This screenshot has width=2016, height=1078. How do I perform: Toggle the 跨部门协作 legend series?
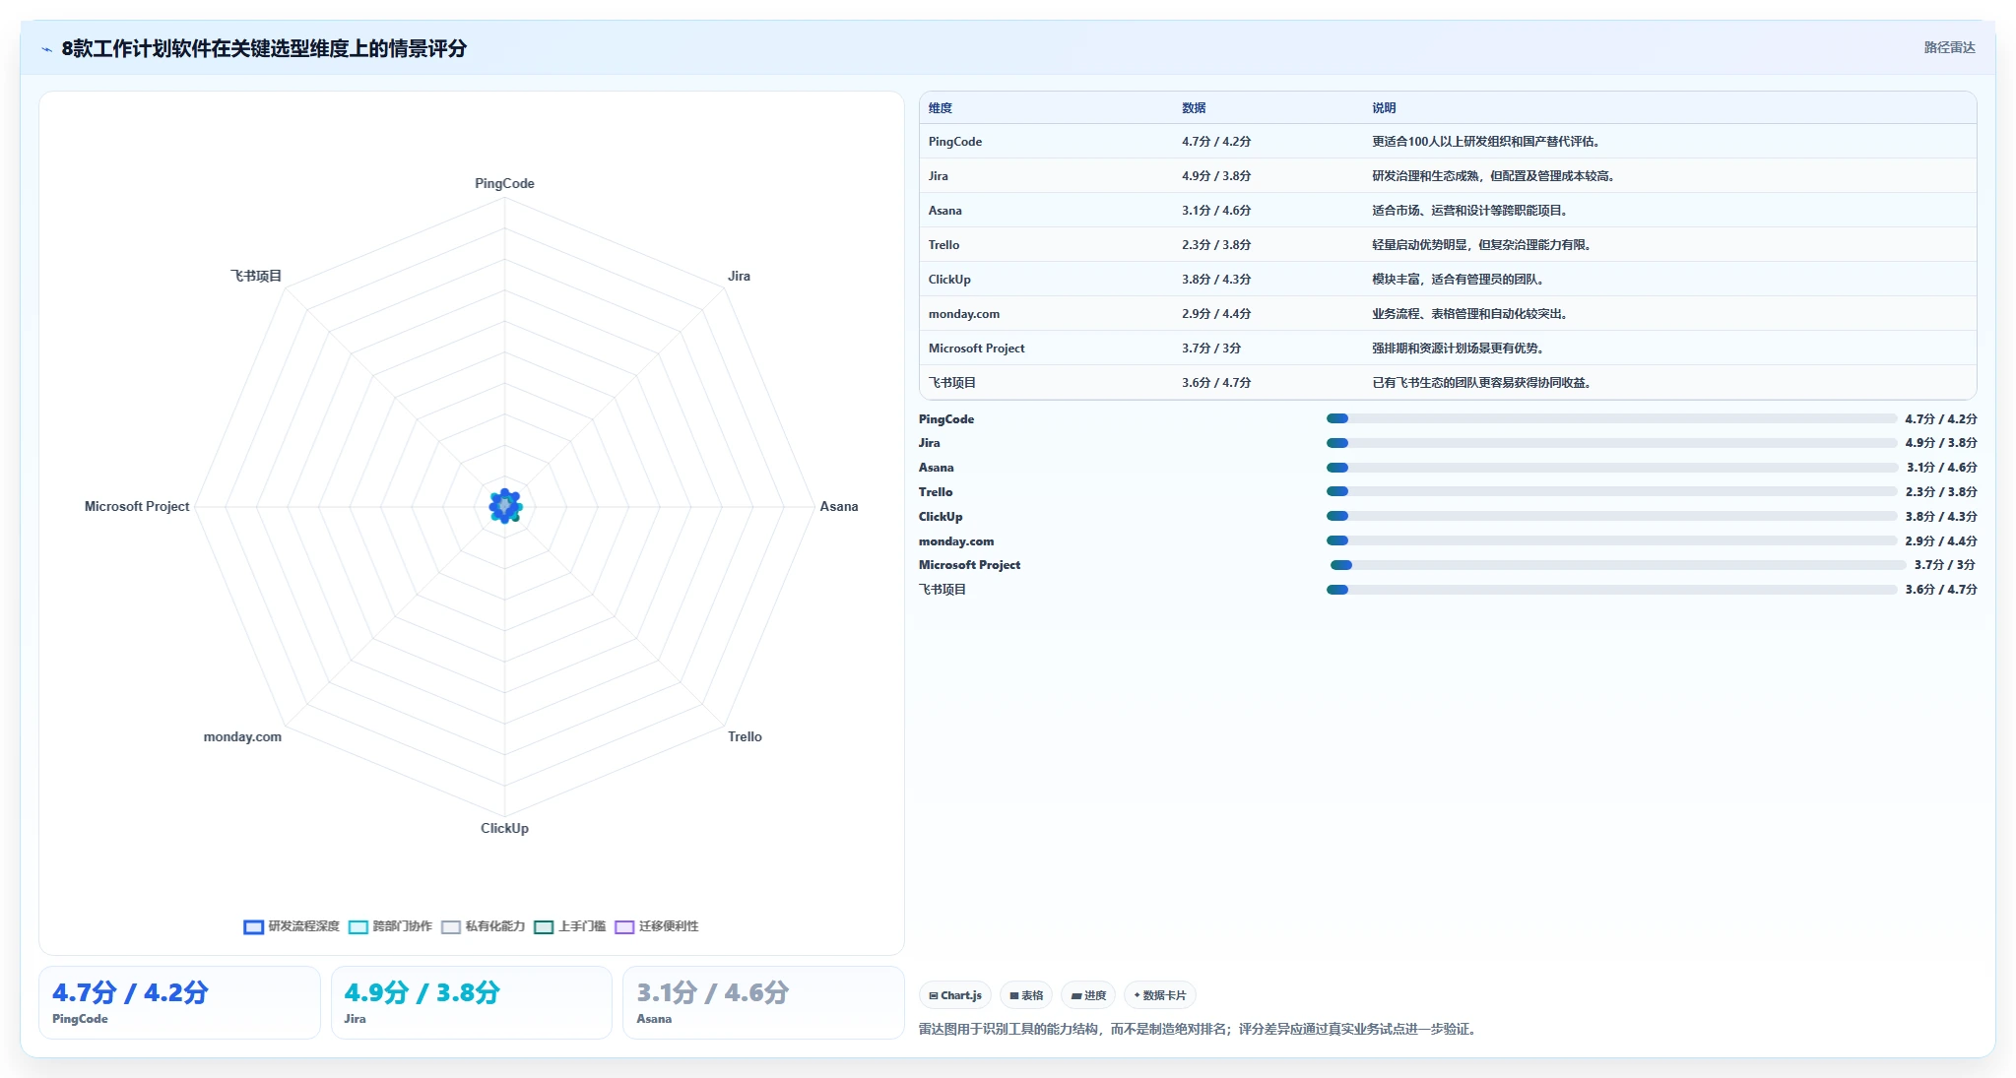pyautogui.click(x=390, y=926)
